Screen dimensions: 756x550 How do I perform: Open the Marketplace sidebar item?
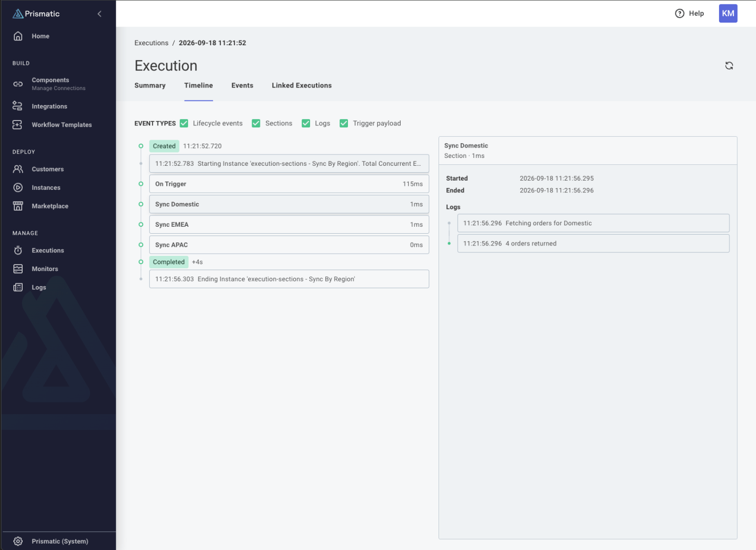(x=50, y=206)
